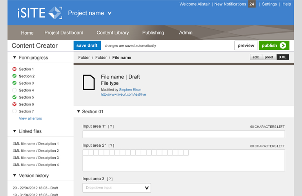302x196 pixels.
Task: Switch to the XML view mode
Action: tap(282, 57)
